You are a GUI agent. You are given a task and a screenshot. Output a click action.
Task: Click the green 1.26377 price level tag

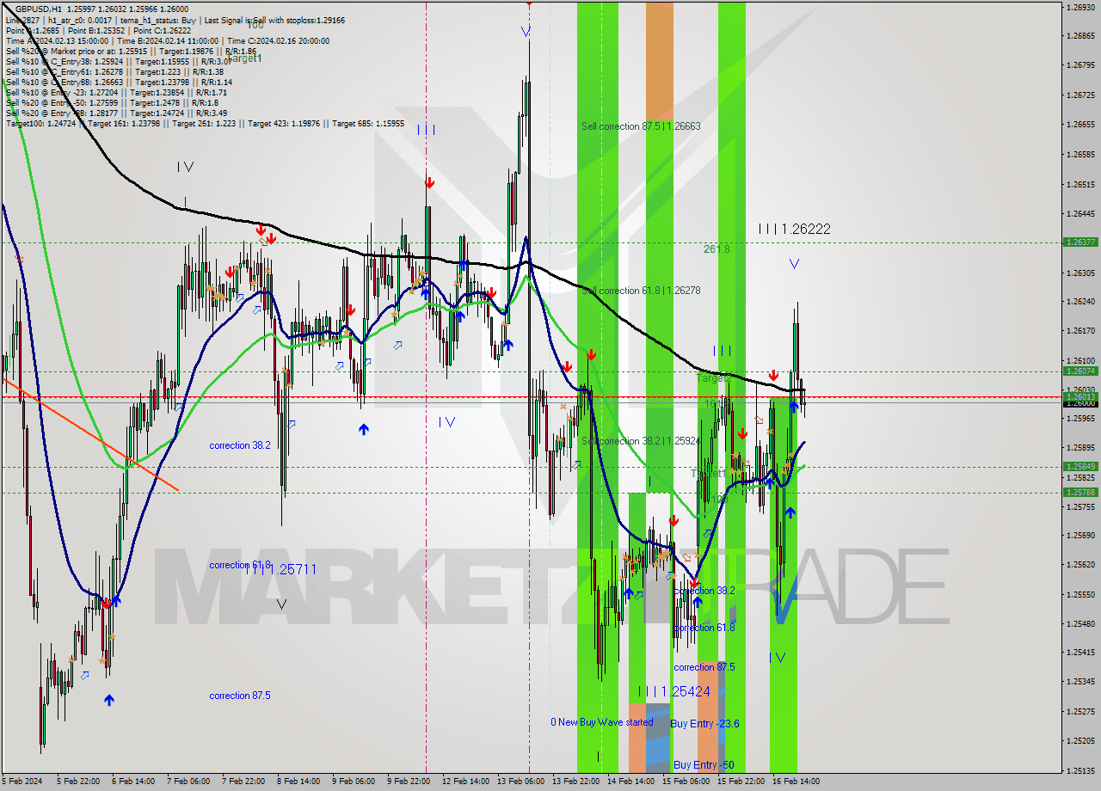pos(1080,242)
